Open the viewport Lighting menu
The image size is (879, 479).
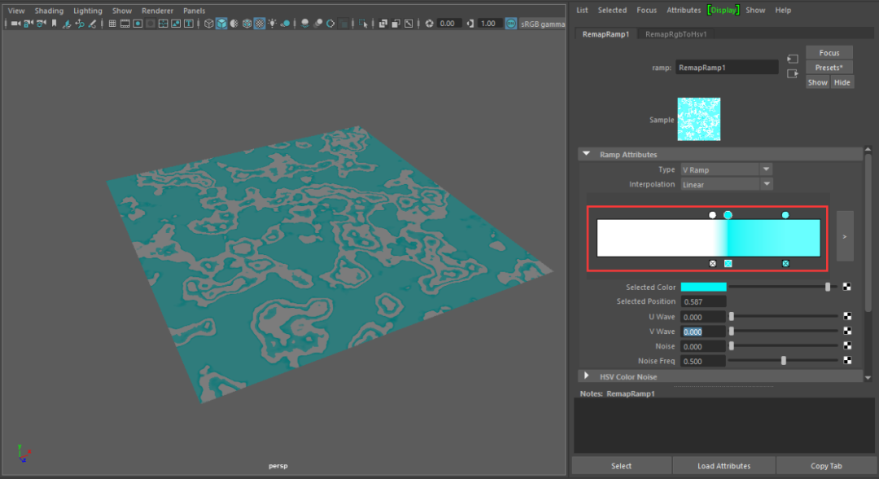(87, 11)
